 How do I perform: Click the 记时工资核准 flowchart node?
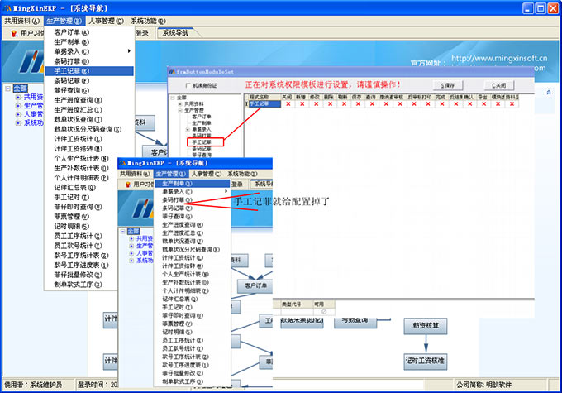(426, 361)
